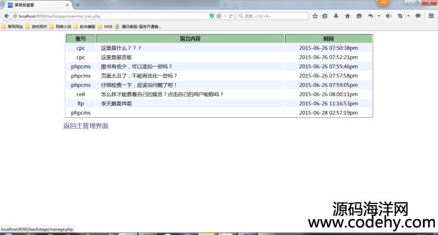
Task: Open a new tab with the plus button
Action: point(77,4)
